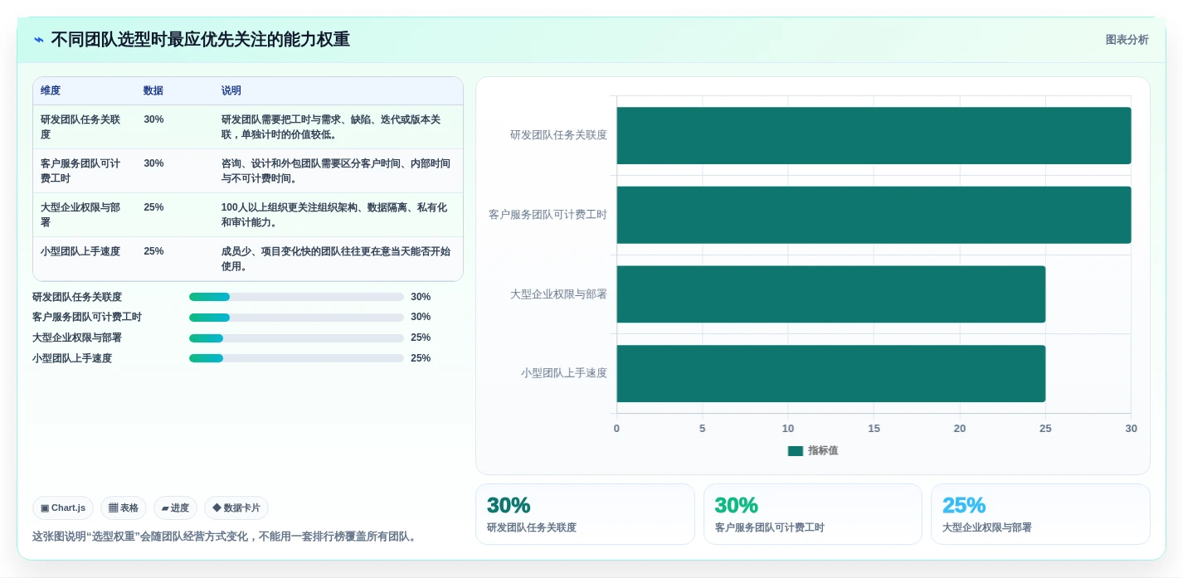Click the Chart.js tag chip

63,508
